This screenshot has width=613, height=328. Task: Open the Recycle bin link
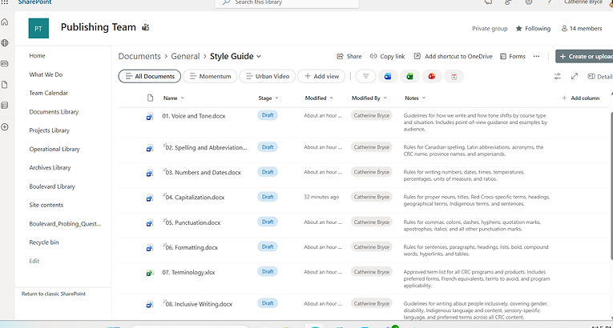point(44,242)
